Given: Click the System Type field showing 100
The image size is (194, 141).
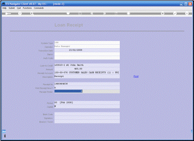Looking at the screenshot, I should pos(87,43).
